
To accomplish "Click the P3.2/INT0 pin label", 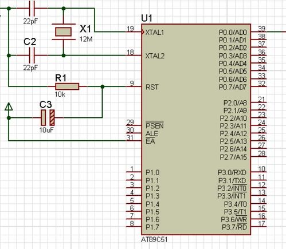I will tap(232, 188).
